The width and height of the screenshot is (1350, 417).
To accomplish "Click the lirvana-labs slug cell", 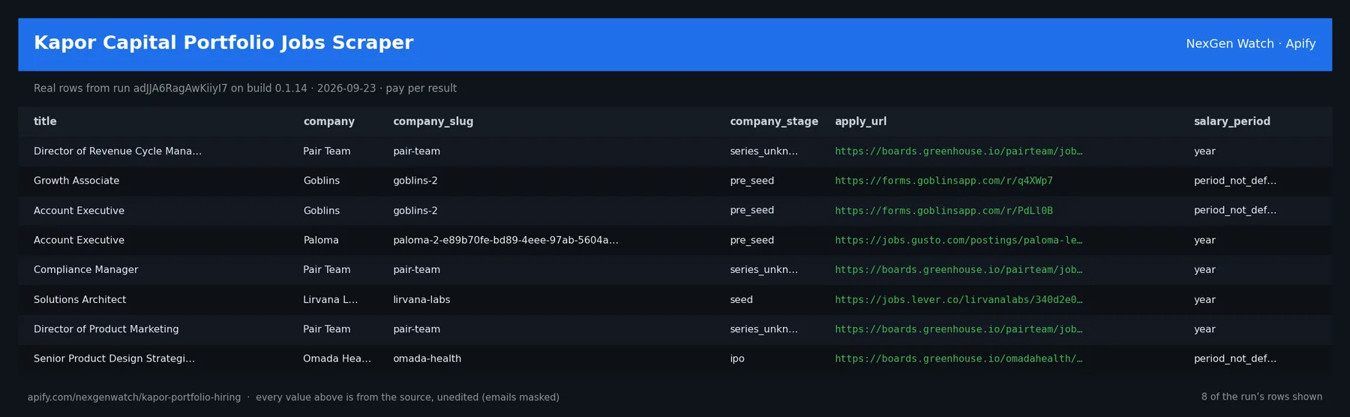I will (421, 299).
